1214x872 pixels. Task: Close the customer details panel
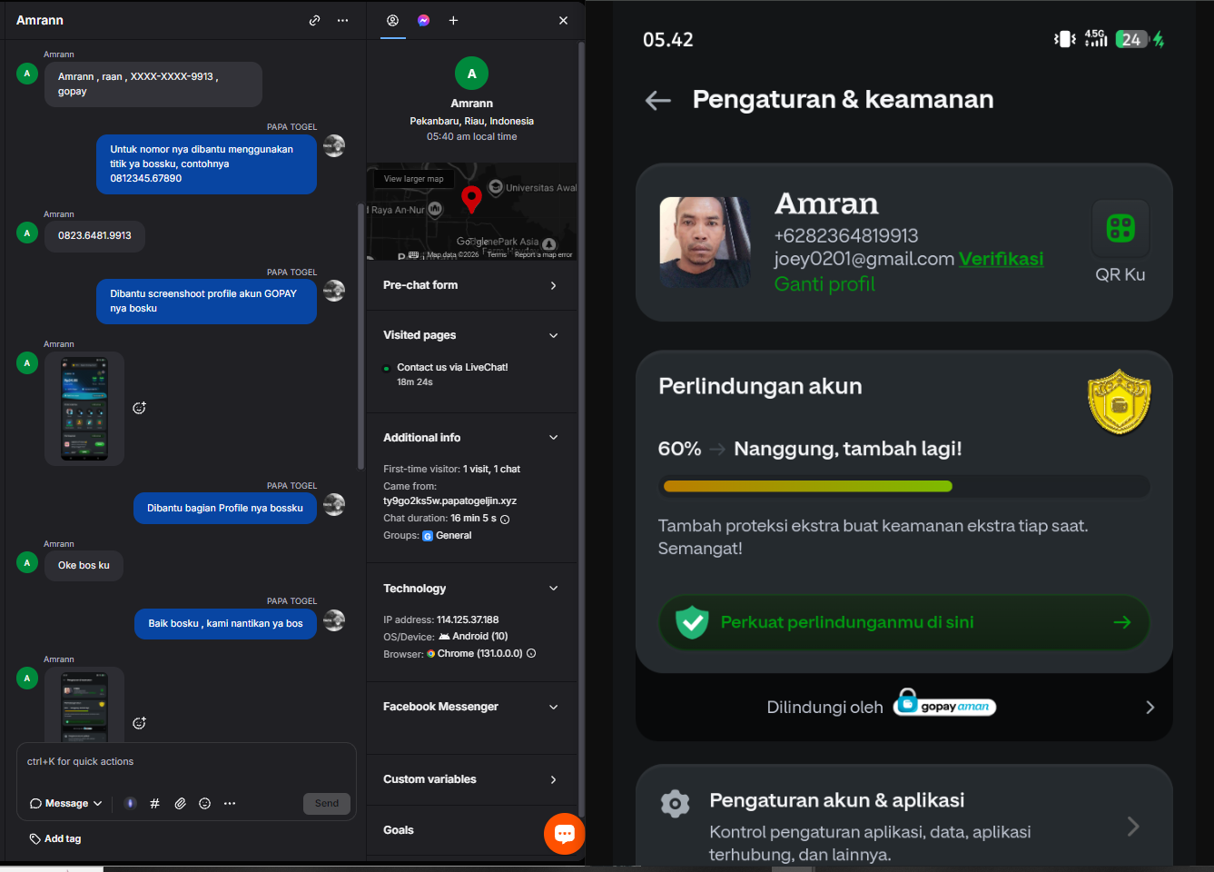[x=563, y=20]
